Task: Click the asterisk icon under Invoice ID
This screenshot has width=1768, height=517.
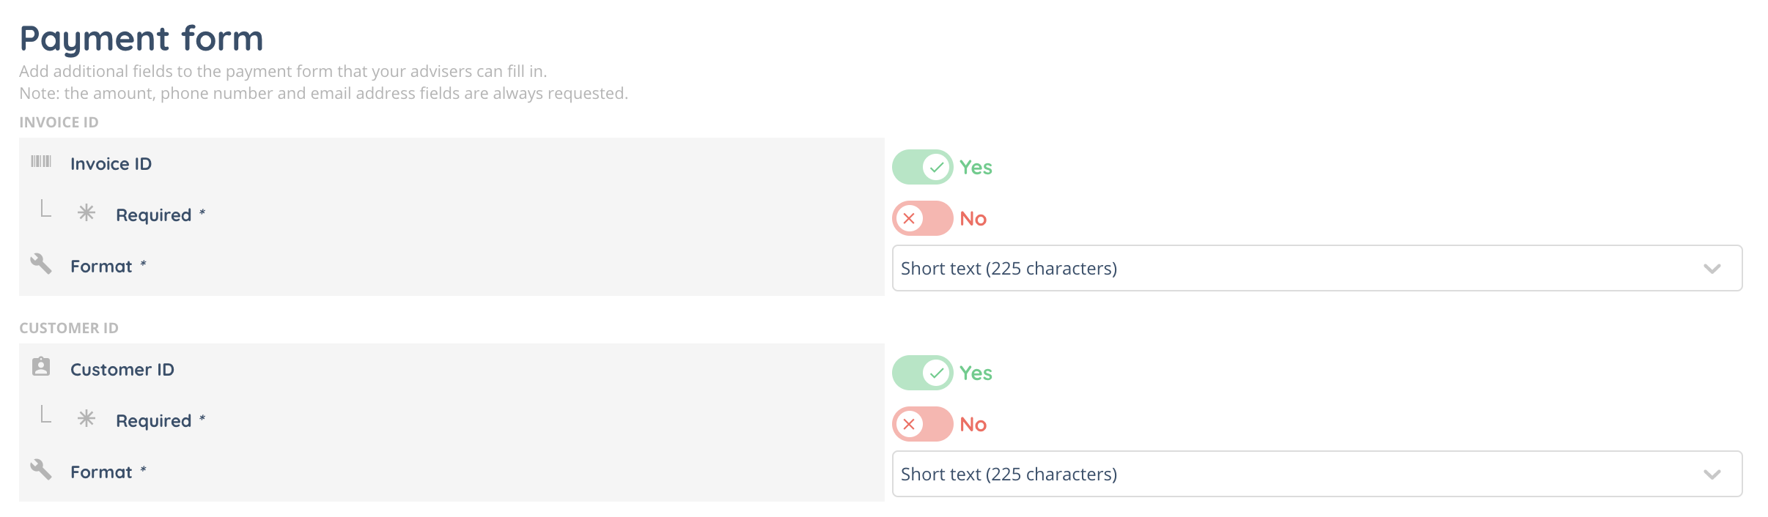Action: click(86, 213)
